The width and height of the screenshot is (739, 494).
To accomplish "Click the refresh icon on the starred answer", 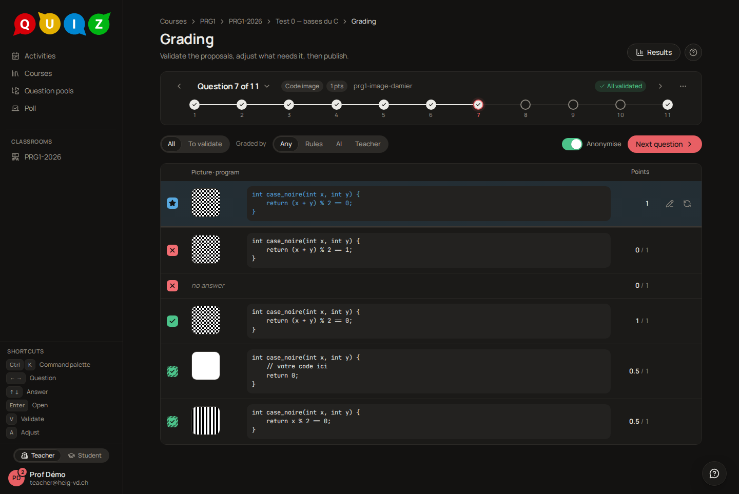I will (687, 204).
